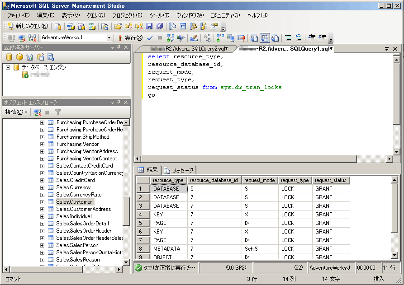This screenshot has width=404, height=285.
Task: Click the Parse checkmark icon
Action: (x=150, y=38)
